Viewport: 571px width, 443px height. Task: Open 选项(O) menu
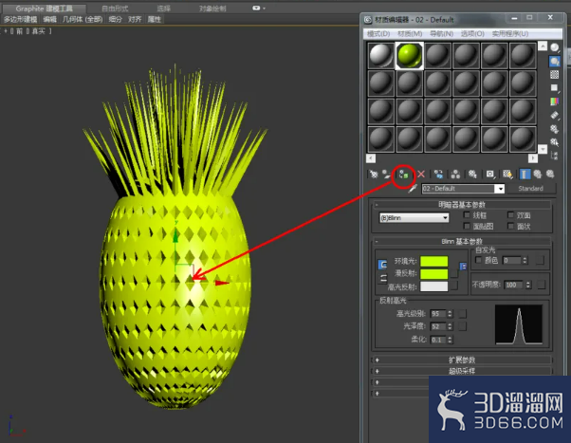[x=472, y=33]
